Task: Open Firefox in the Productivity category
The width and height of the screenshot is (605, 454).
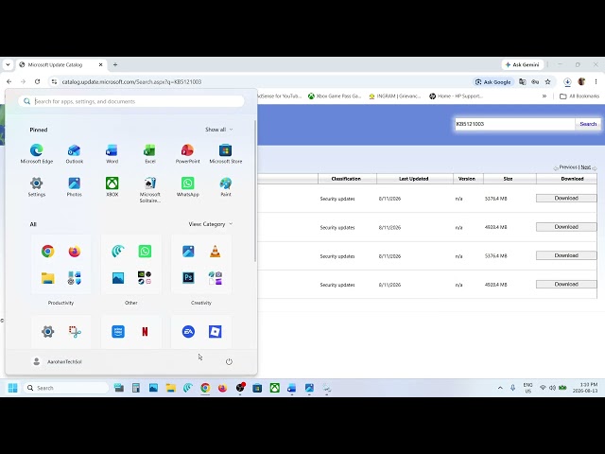Action: tap(75, 252)
